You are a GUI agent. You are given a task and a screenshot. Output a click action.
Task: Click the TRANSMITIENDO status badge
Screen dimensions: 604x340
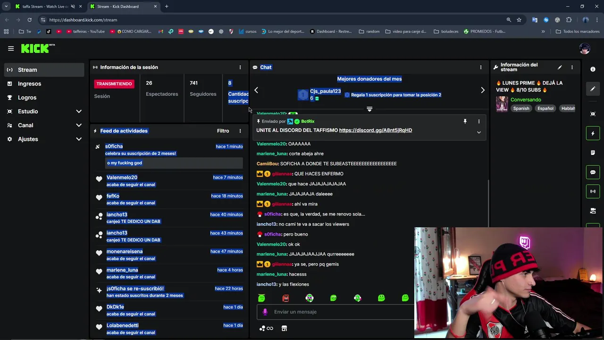(x=114, y=84)
